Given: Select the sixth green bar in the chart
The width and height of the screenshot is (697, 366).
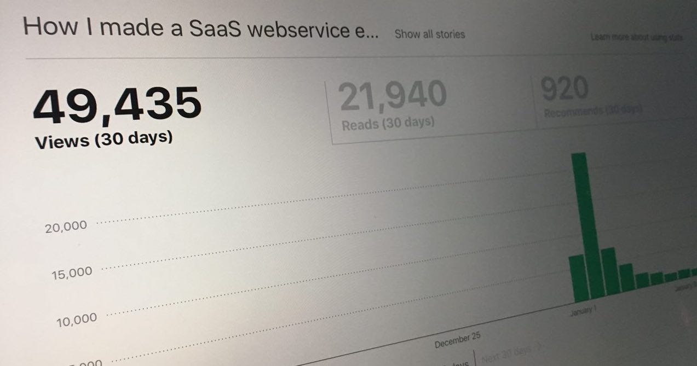Looking at the screenshot, I should pos(656,278).
